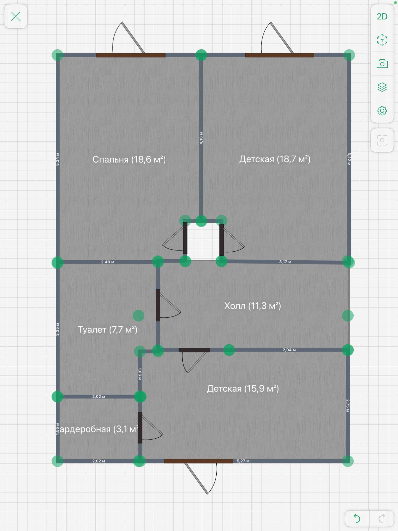Select the 2,94 м wall dimension
The width and height of the screenshot is (398, 531).
(x=289, y=350)
